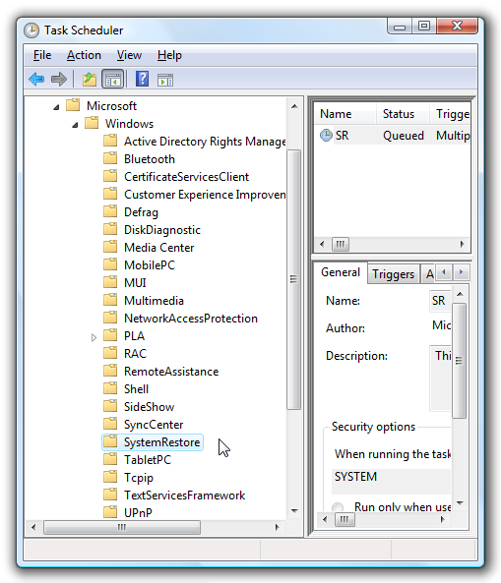This screenshot has height=583, width=501.
Task: Collapse the Microsoft tree node
Action: [56, 107]
